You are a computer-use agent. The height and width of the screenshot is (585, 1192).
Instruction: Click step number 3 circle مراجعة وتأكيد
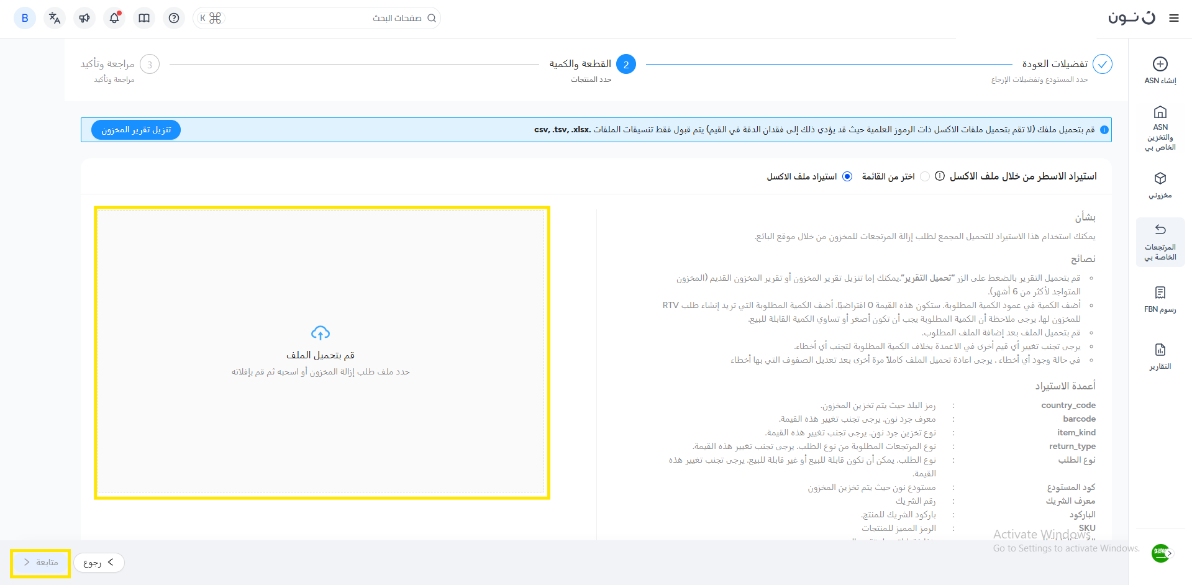pyautogui.click(x=150, y=64)
